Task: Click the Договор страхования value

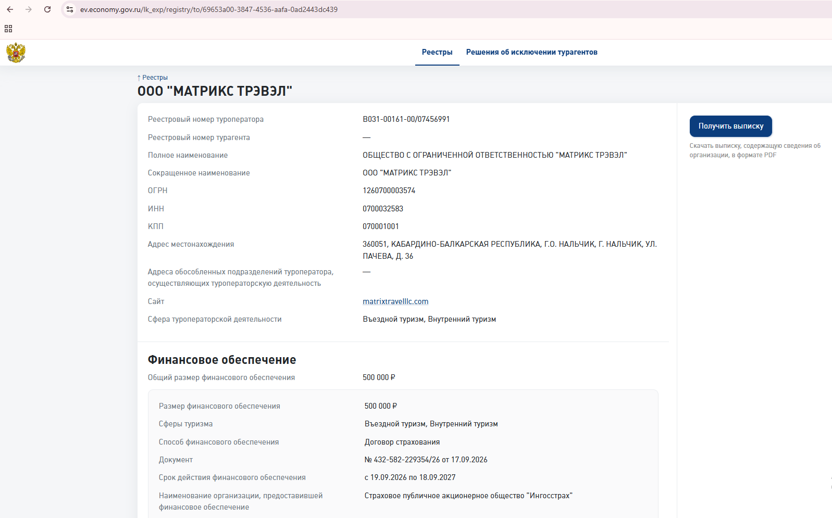Action: (402, 442)
